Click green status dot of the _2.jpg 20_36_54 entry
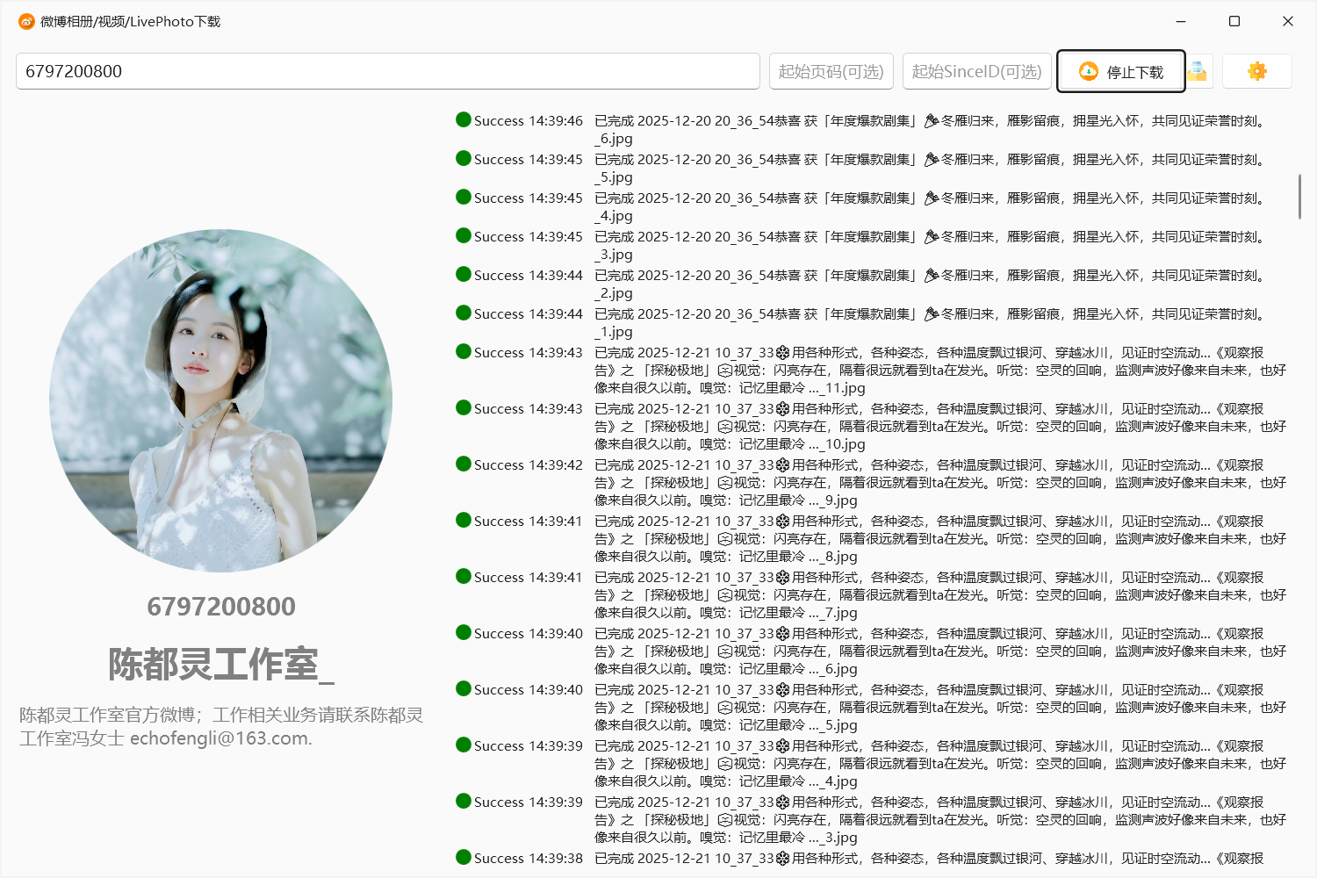The height and width of the screenshot is (878, 1317). click(464, 274)
